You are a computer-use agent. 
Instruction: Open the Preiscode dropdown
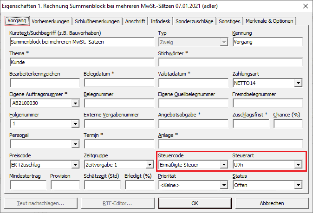coord(75,164)
